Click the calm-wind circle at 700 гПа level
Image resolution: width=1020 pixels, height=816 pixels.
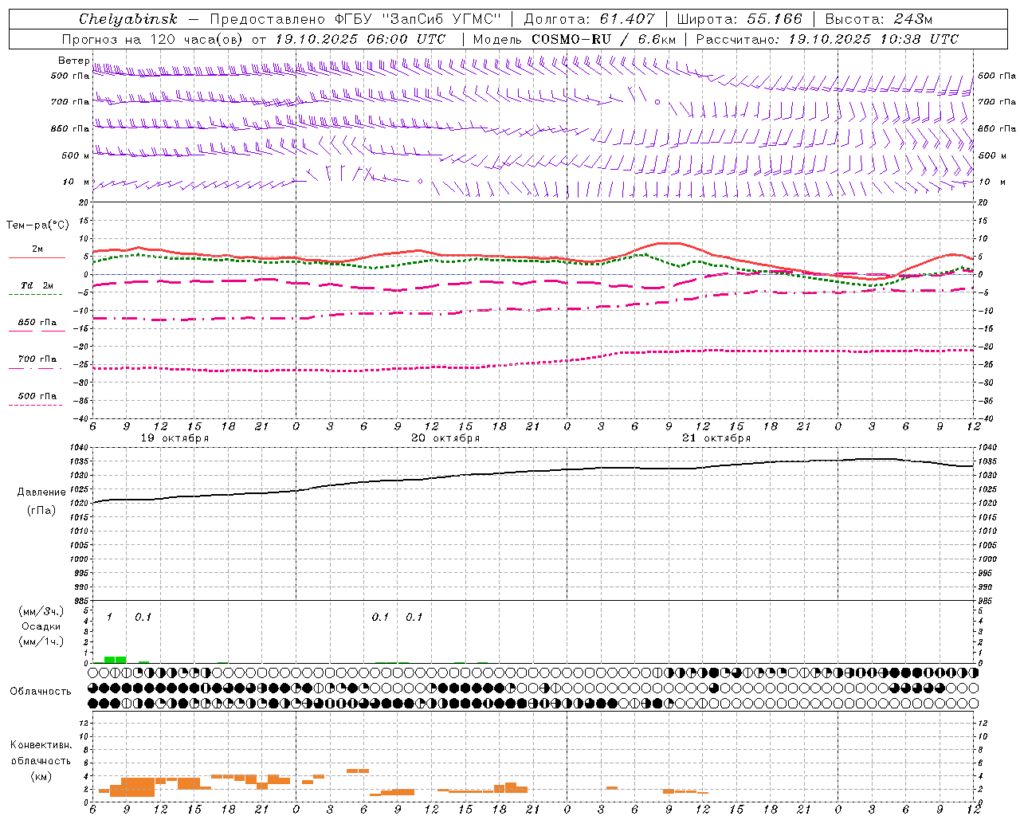[x=657, y=102]
